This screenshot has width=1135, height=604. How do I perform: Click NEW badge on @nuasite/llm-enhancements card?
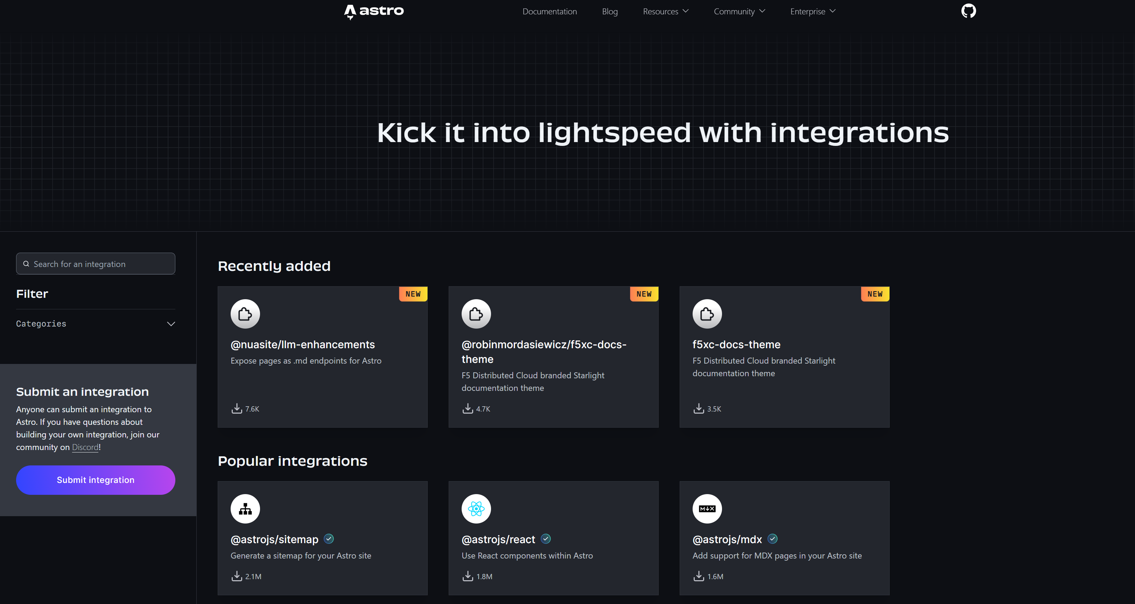[413, 294]
